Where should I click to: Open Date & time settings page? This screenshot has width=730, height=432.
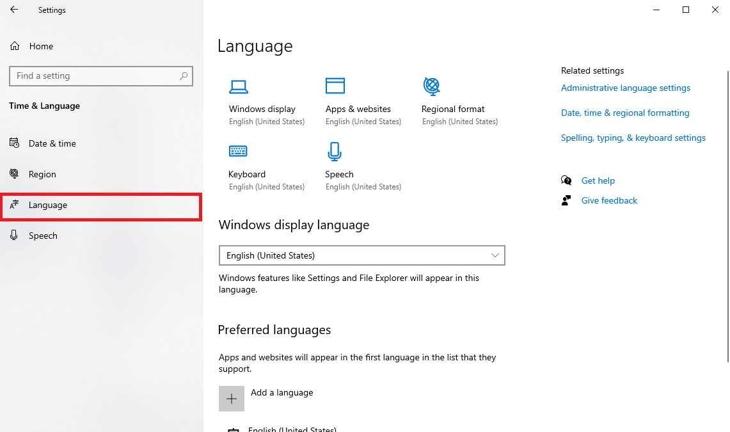tap(52, 143)
